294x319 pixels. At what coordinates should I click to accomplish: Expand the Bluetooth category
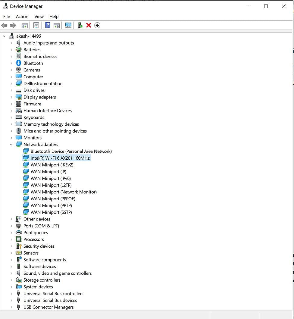11,63
